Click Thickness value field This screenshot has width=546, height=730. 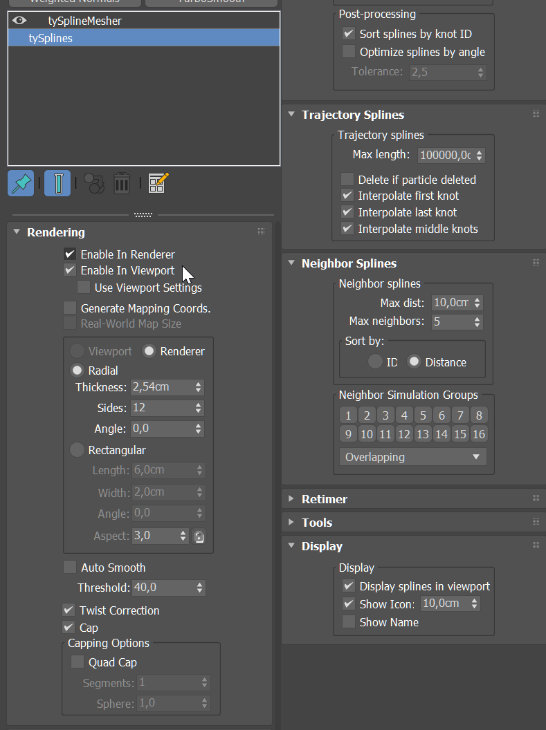tap(162, 387)
